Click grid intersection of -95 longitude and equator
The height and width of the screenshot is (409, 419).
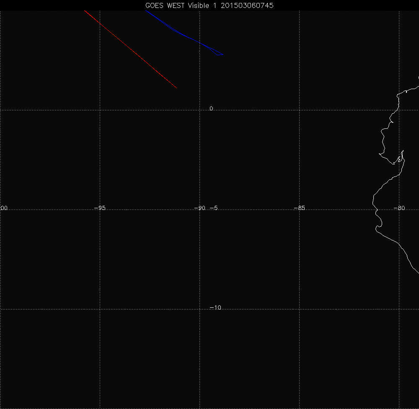tap(100, 110)
